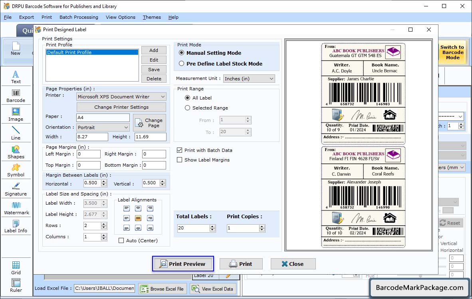
Task: Select middle-center label alignment icon
Action: (138, 218)
